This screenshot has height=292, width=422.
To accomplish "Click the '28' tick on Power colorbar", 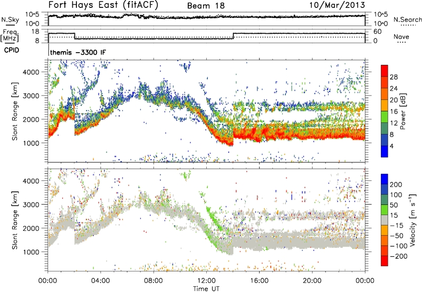I will (x=394, y=77).
